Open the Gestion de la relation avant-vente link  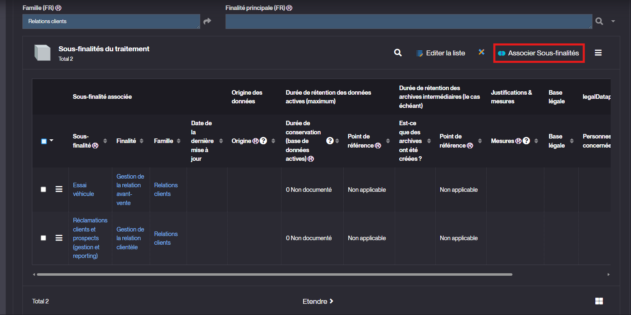130,190
